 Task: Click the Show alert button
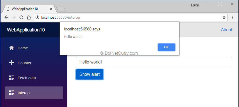[x=90, y=74]
